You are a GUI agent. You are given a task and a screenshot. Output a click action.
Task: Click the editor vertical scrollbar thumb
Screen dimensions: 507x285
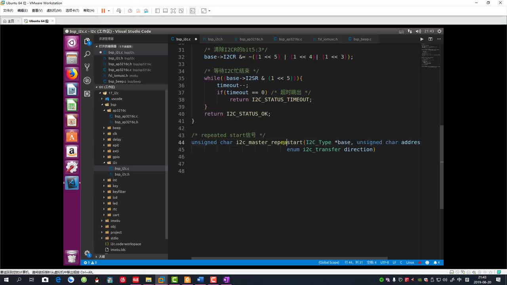pyautogui.click(x=442, y=166)
